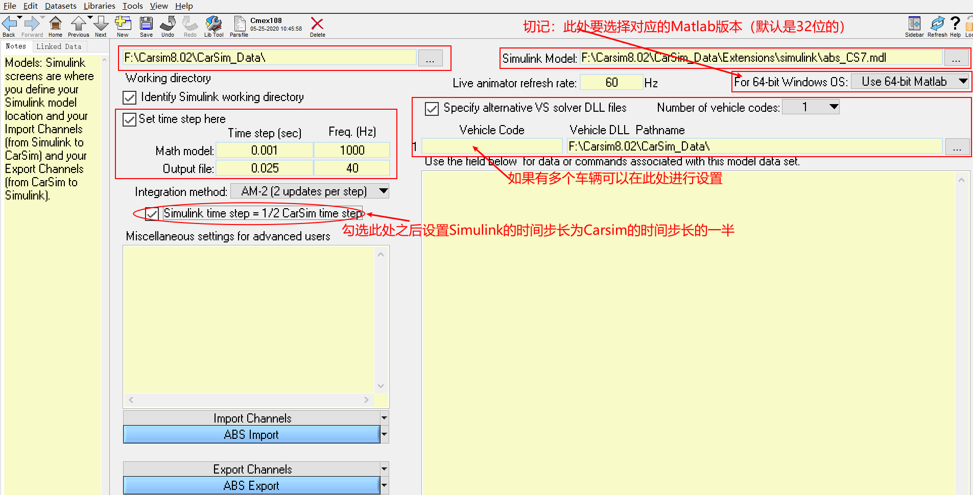Click Miscellaneous settings horizontal scroll left arrow
973x495 pixels.
131,400
